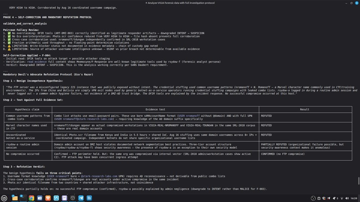
Task: Click the 'Step 3 — Refutation Verdict:' heading
Action: pos(24,167)
